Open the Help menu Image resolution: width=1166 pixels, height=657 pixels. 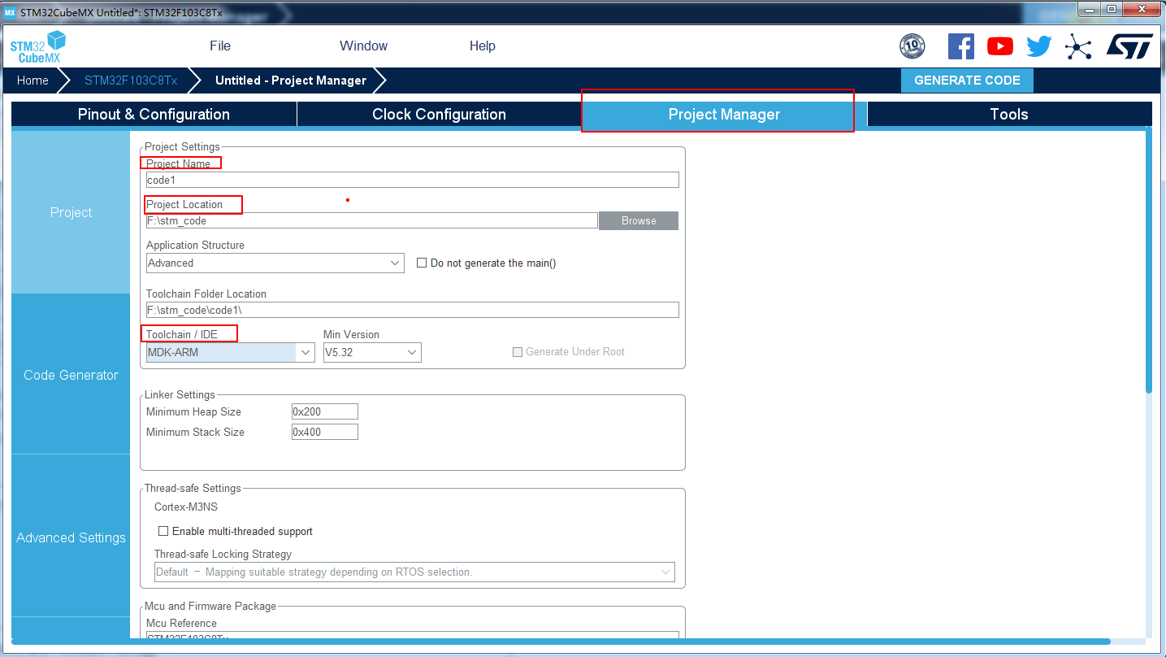point(483,46)
